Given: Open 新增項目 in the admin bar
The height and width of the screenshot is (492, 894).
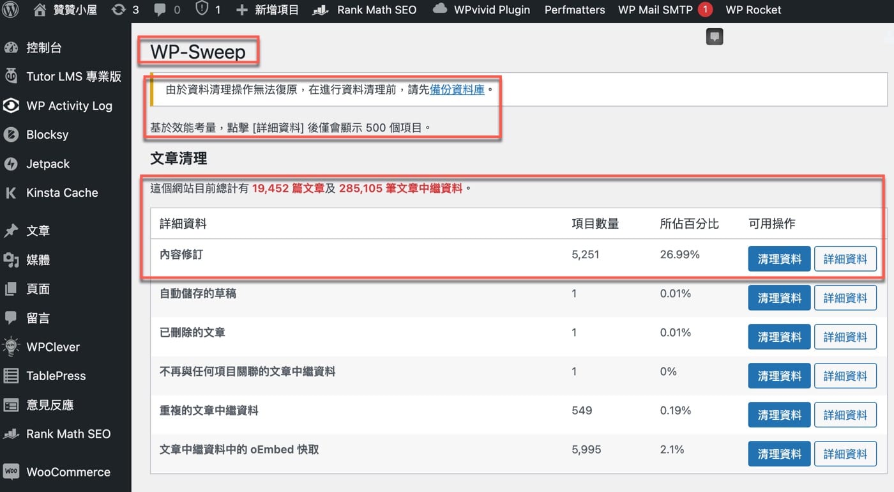Looking at the screenshot, I should 277,10.
